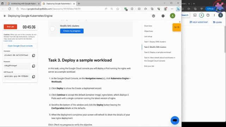Jump to End your lab in outline

(x=149, y=66)
